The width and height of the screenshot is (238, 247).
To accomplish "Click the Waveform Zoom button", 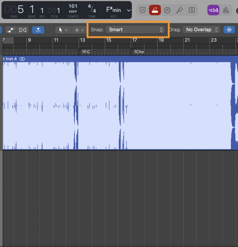I will (x=229, y=30).
